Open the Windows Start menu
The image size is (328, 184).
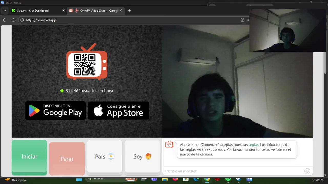coord(79,180)
